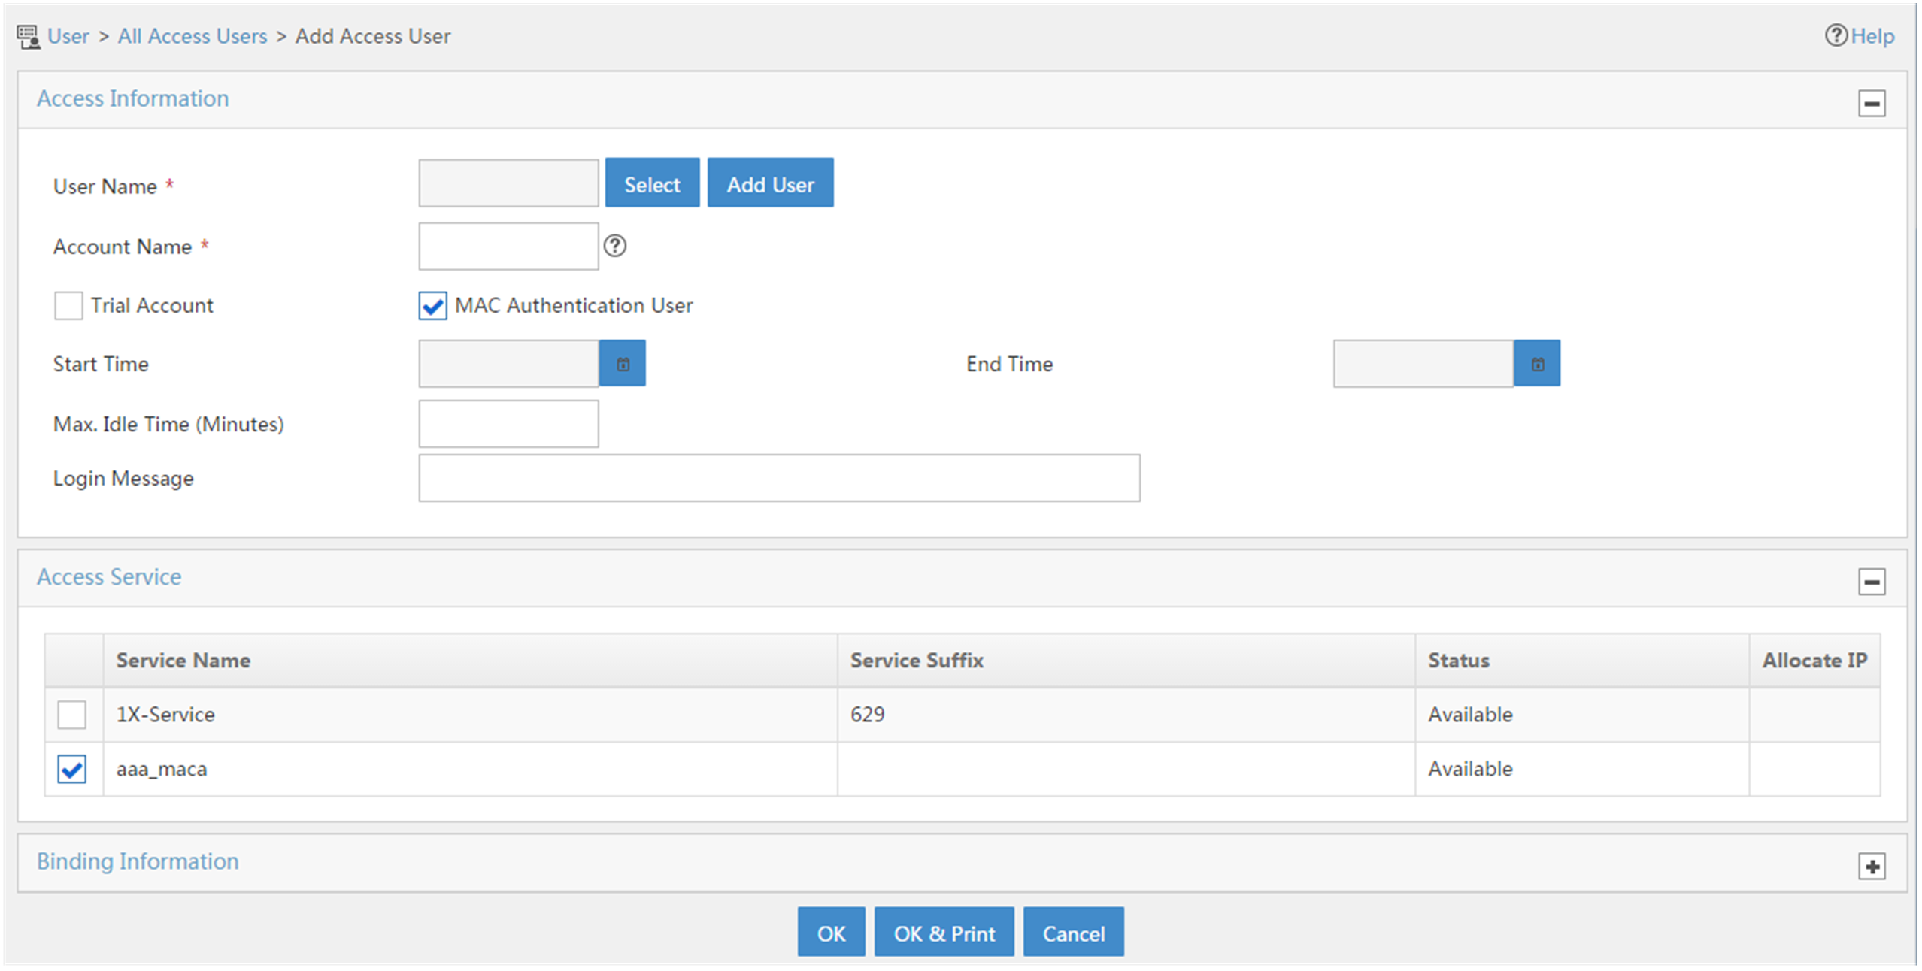The width and height of the screenshot is (1922, 971).
Task: Click the Allocate IP column header
Action: [x=1814, y=661]
